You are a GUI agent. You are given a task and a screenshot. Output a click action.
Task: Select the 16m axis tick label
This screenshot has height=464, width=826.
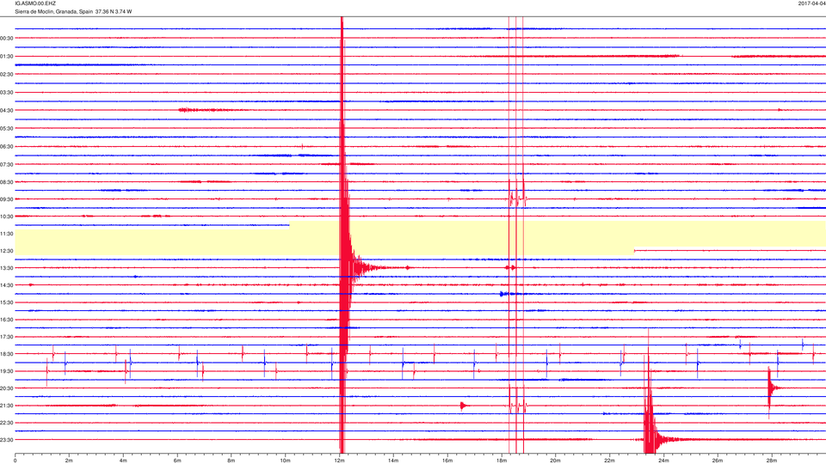447,461
